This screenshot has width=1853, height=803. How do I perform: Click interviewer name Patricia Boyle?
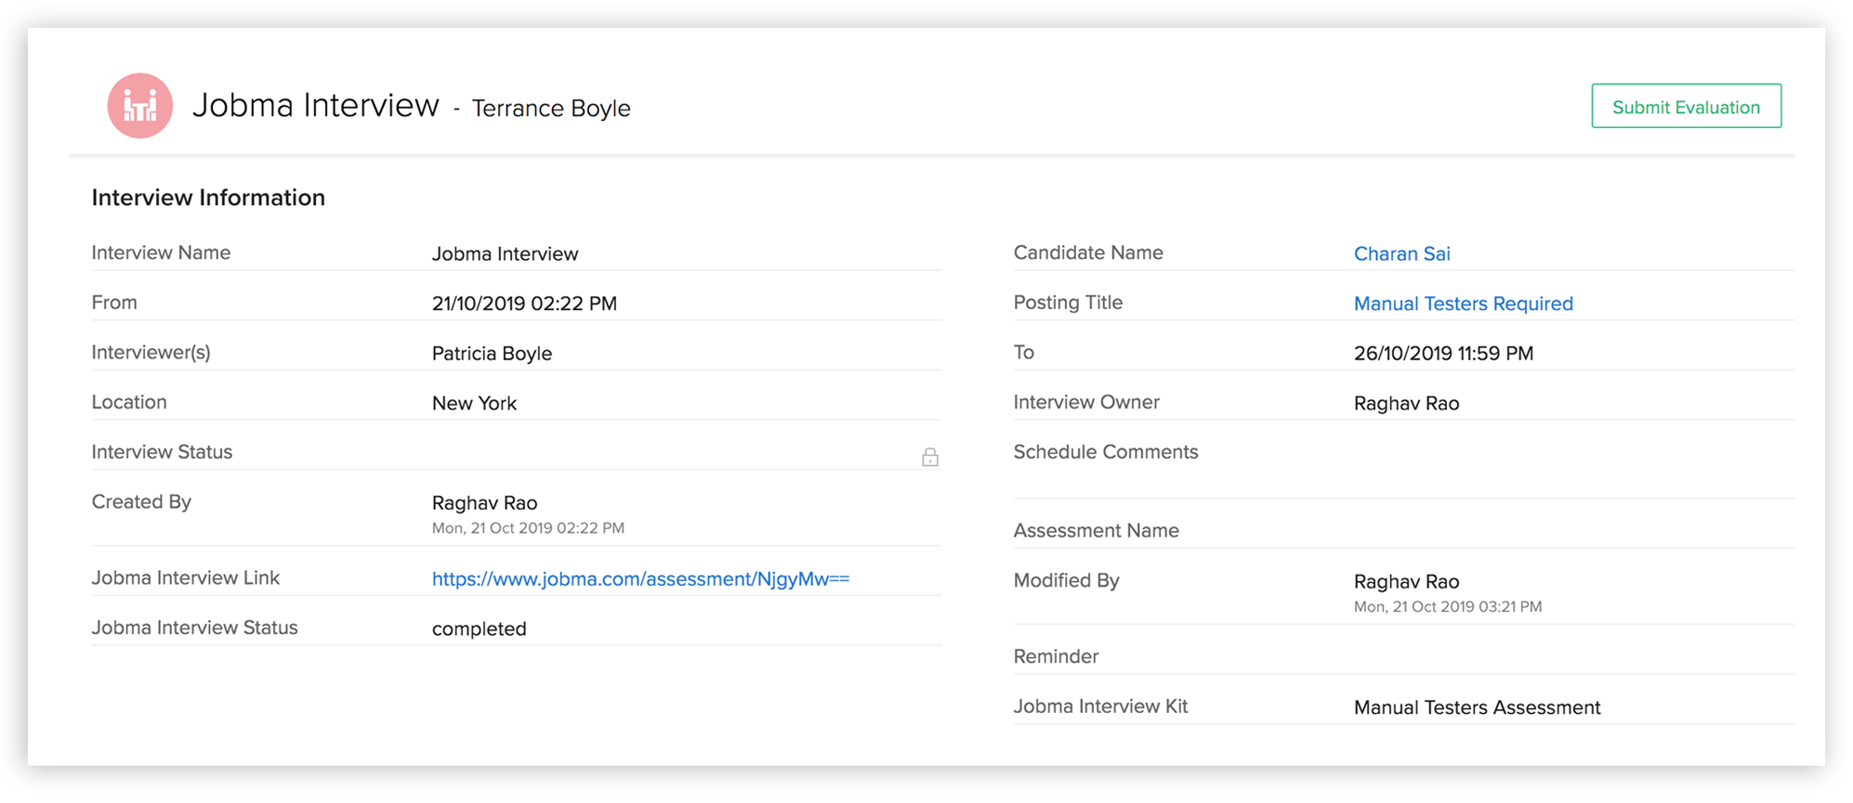pyautogui.click(x=492, y=354)
